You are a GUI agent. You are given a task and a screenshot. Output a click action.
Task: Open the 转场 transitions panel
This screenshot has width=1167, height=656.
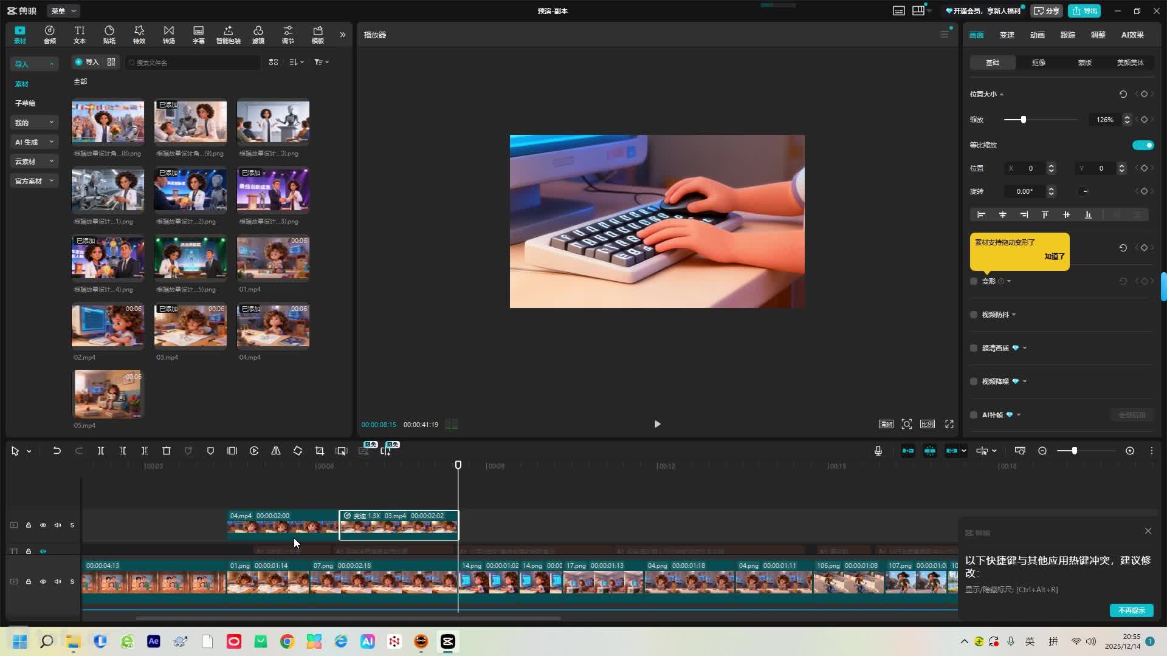169,35
